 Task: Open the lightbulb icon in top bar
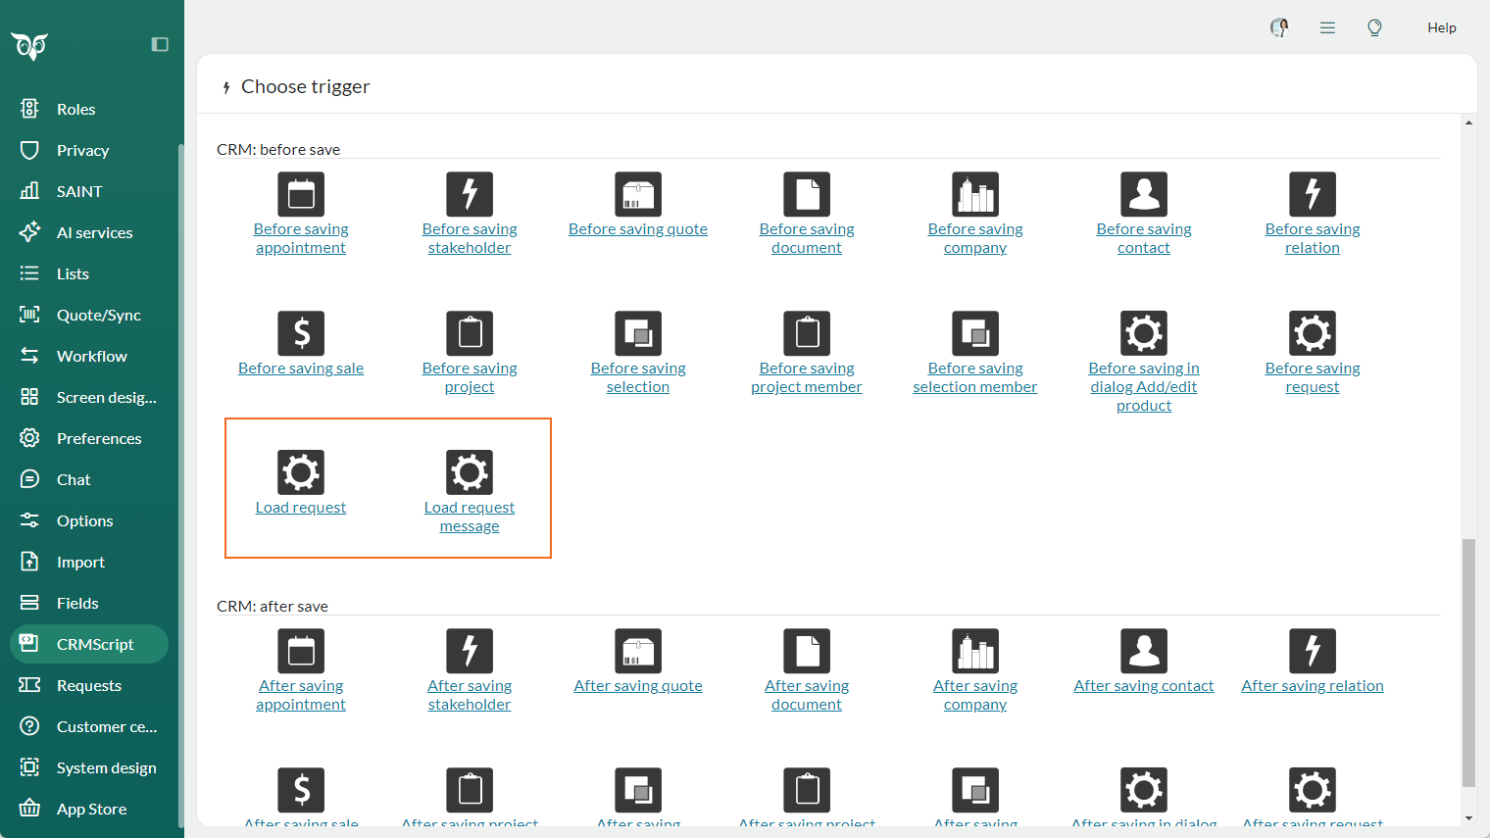pyautogui.click(x=1374, y=27)
